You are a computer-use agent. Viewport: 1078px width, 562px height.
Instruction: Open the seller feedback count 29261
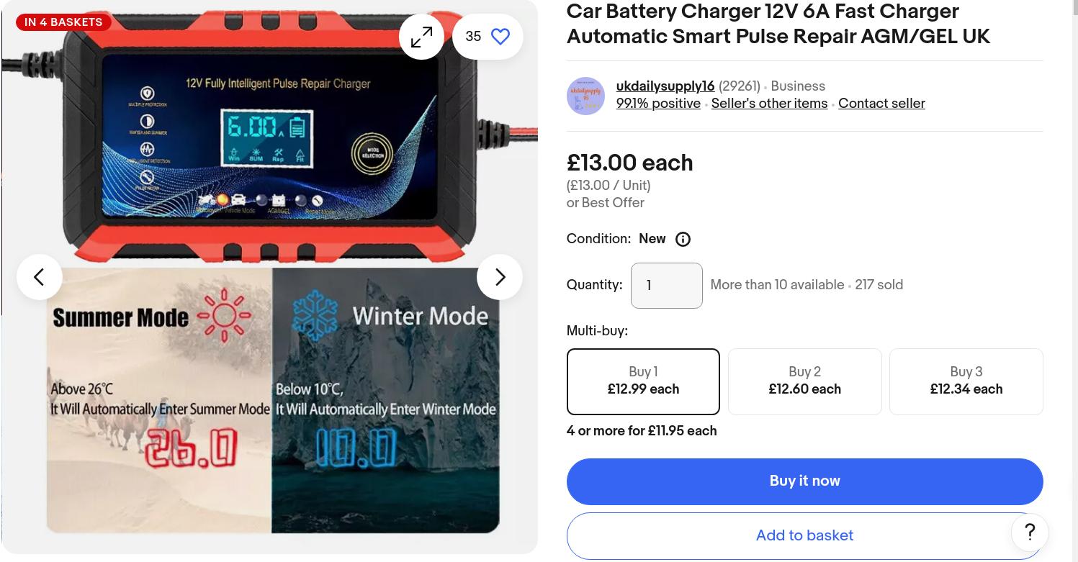(x=739, y=86)
